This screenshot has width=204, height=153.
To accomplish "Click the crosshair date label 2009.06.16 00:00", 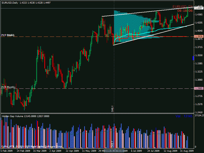I will click(114, 151).
